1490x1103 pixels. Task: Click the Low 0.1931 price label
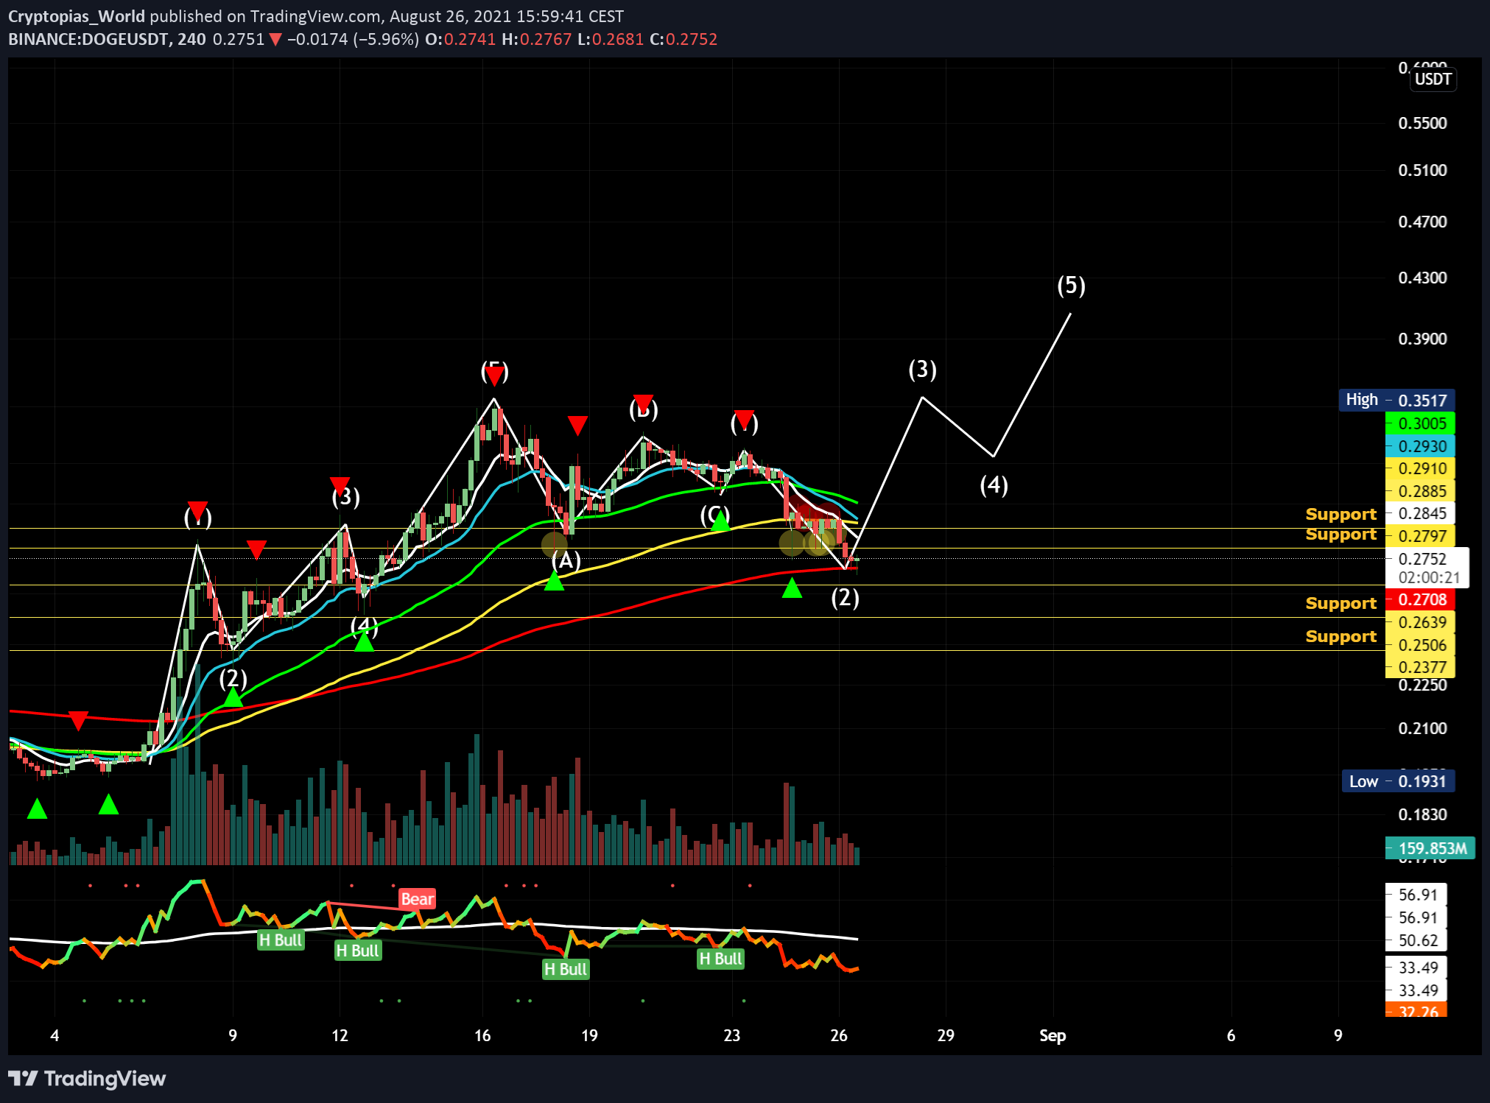coord(1398,781)
